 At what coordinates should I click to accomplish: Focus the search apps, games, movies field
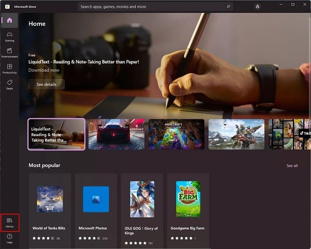tap(155, 7)
